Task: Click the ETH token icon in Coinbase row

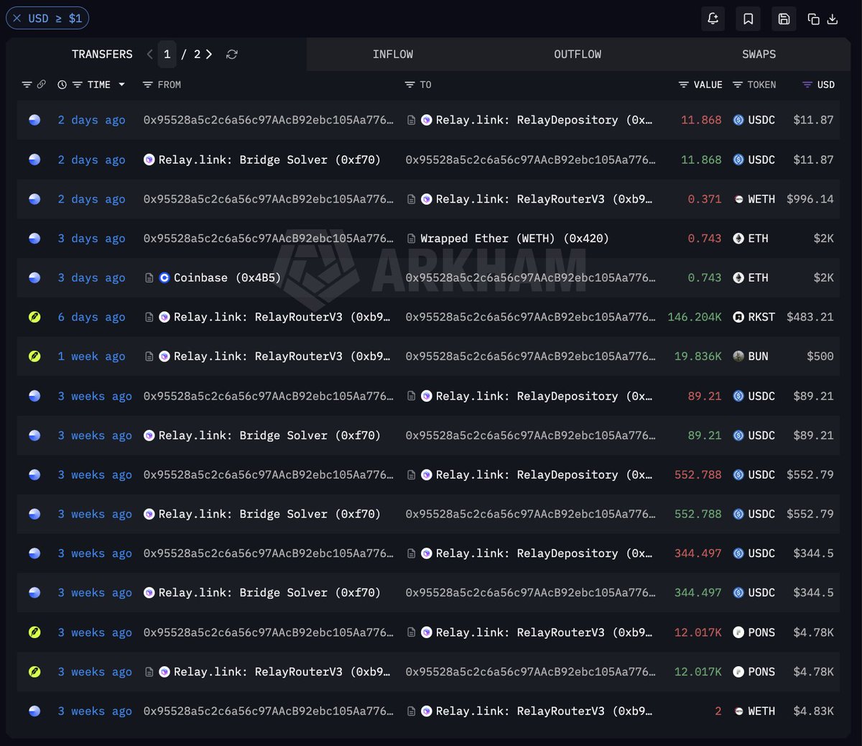Action: (738, 277)
